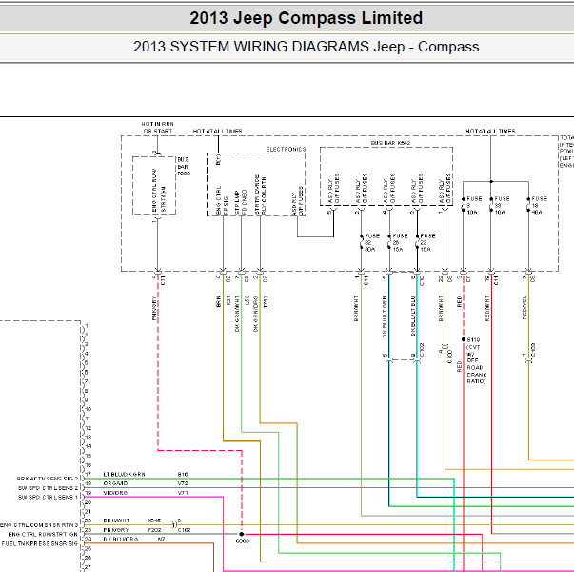This screenshot has width=574, height=572.
Task: Click the 'OFF ROAD CRANK RATIO' note text
Action: [x=476, y=371]
